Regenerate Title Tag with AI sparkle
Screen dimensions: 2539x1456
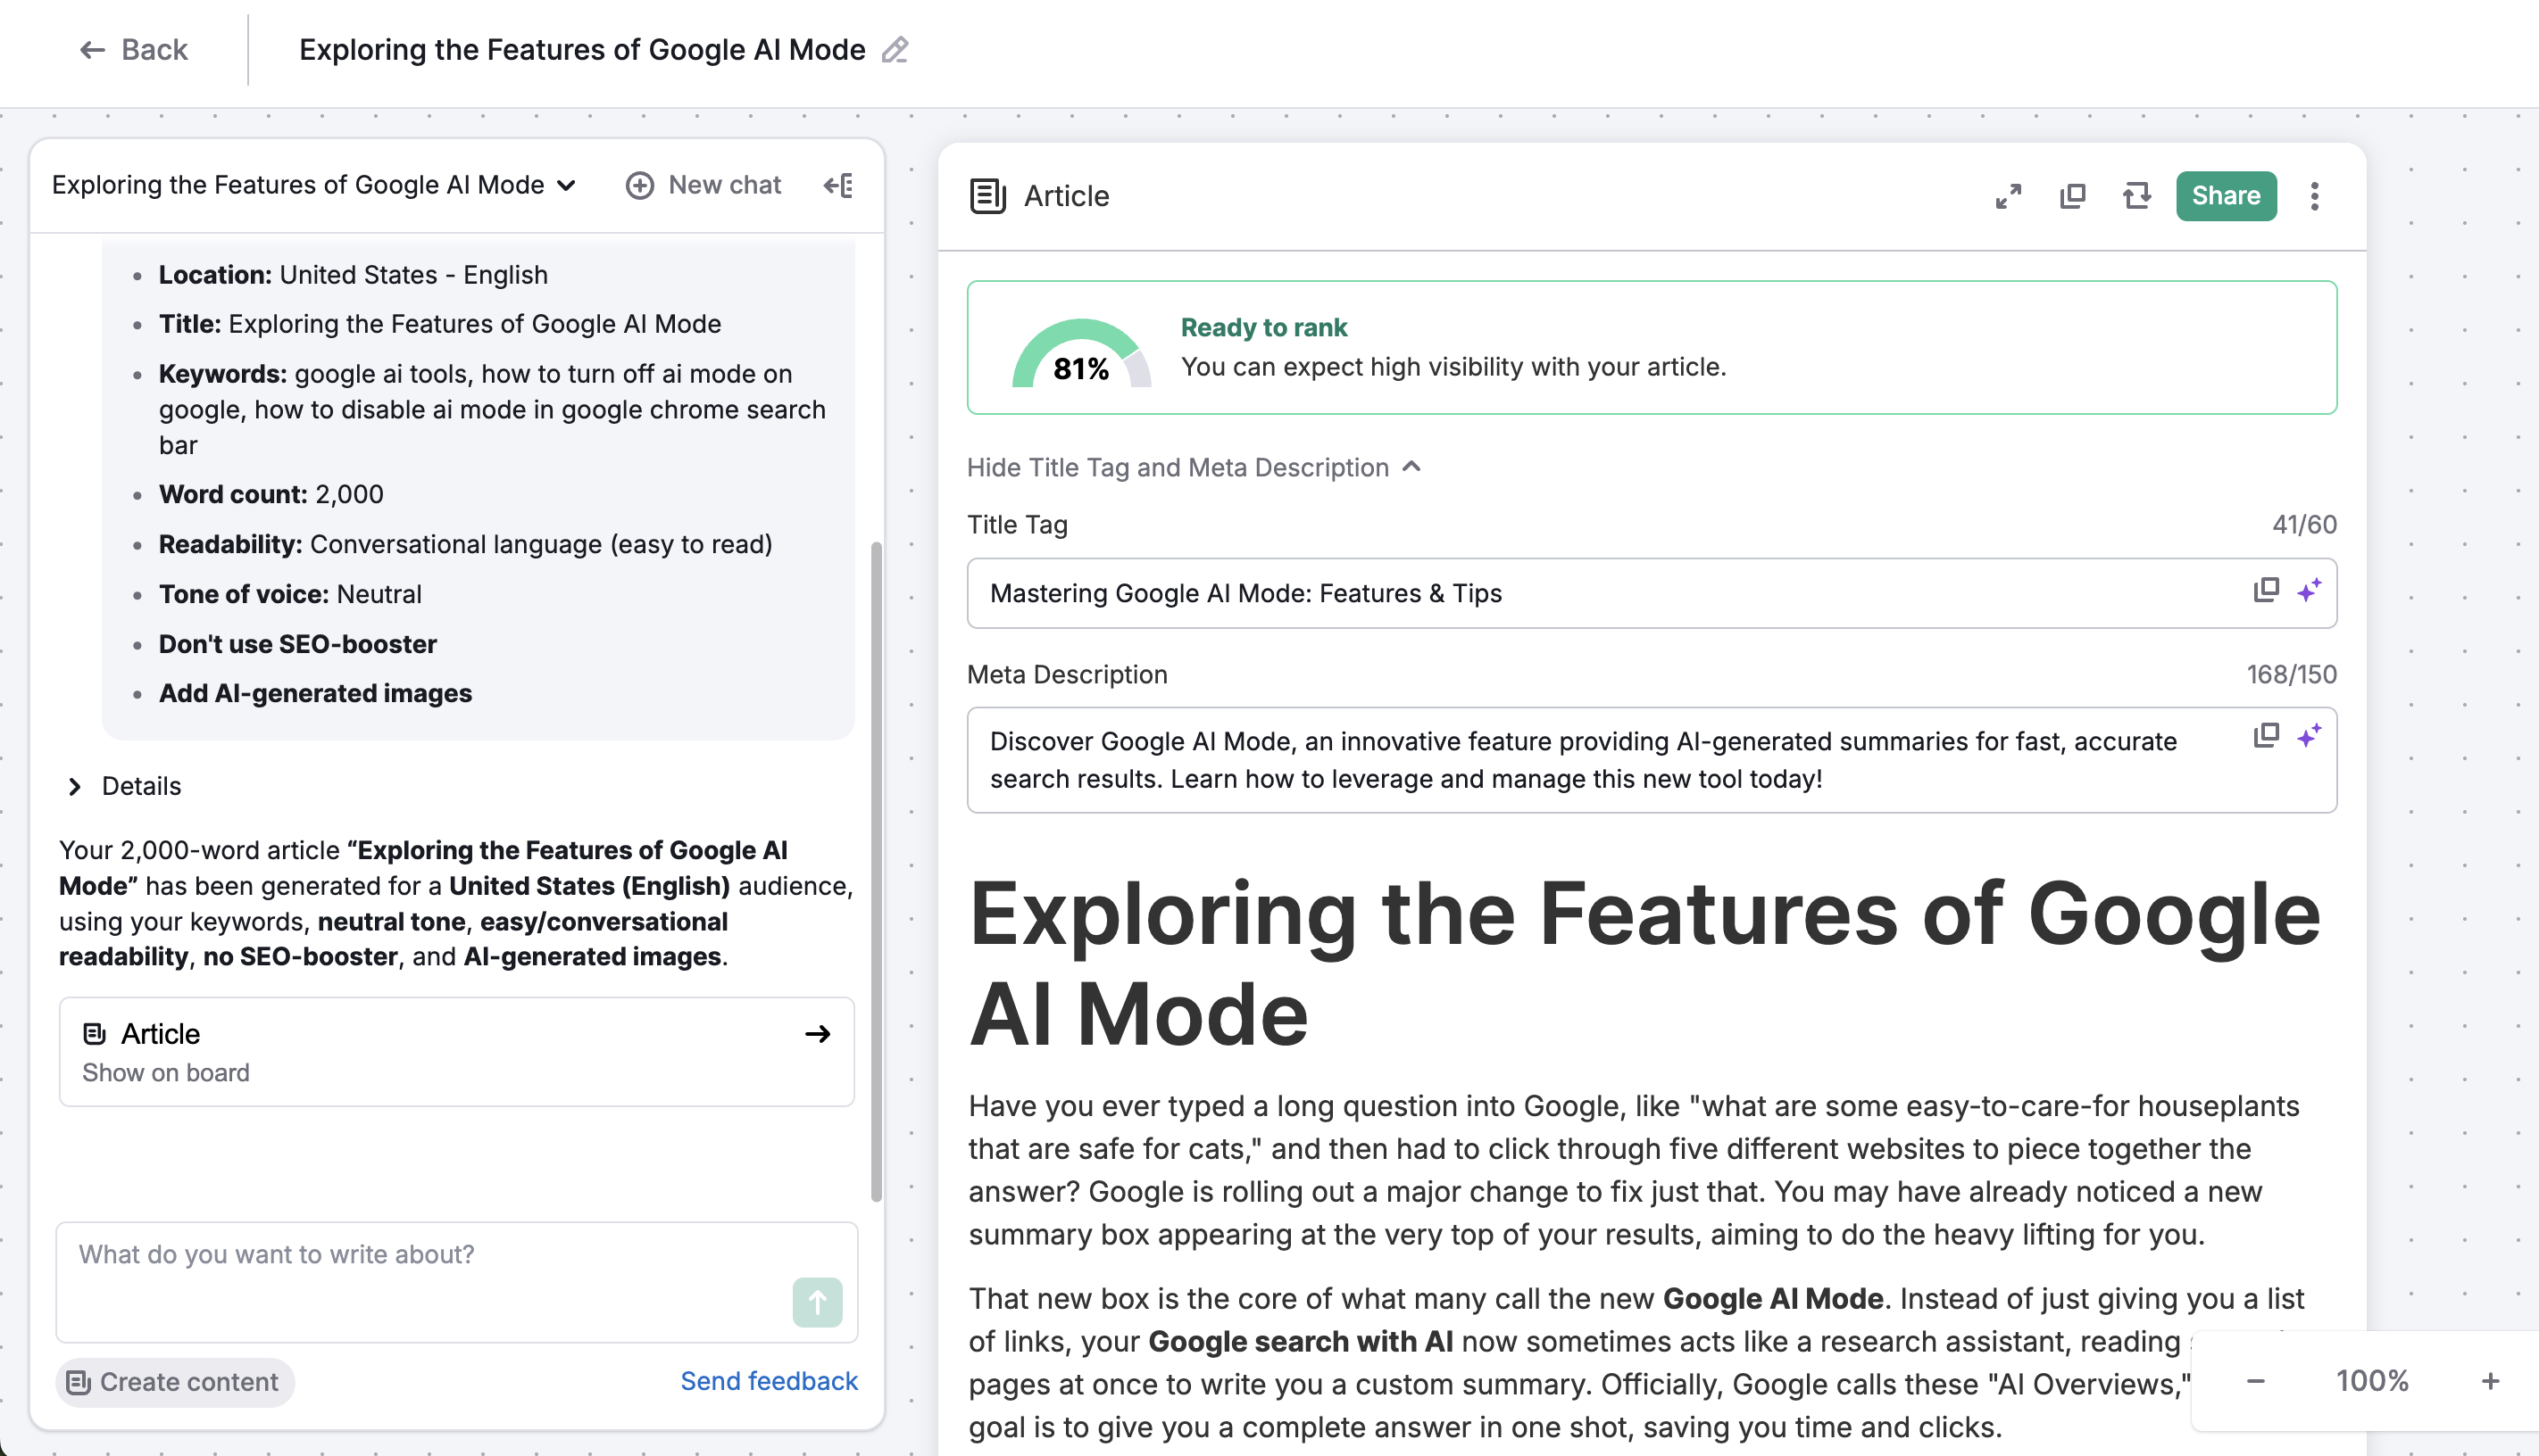coord(2309,590)
